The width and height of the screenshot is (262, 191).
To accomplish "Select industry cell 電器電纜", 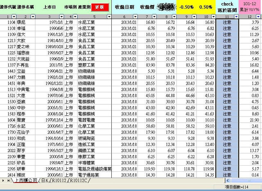I will click(x=95, y=120).
